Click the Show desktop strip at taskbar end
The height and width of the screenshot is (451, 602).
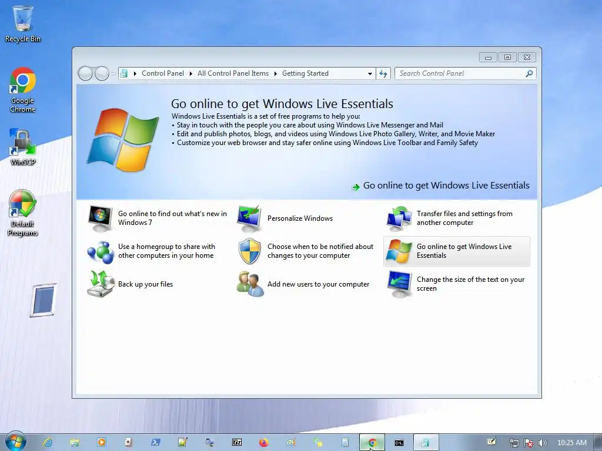(x=597, y=443)
